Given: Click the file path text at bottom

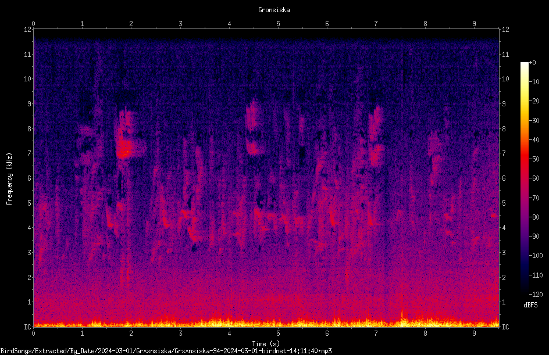Looking at the screenshot, I should pyautogui.click(x=166, y=351).
